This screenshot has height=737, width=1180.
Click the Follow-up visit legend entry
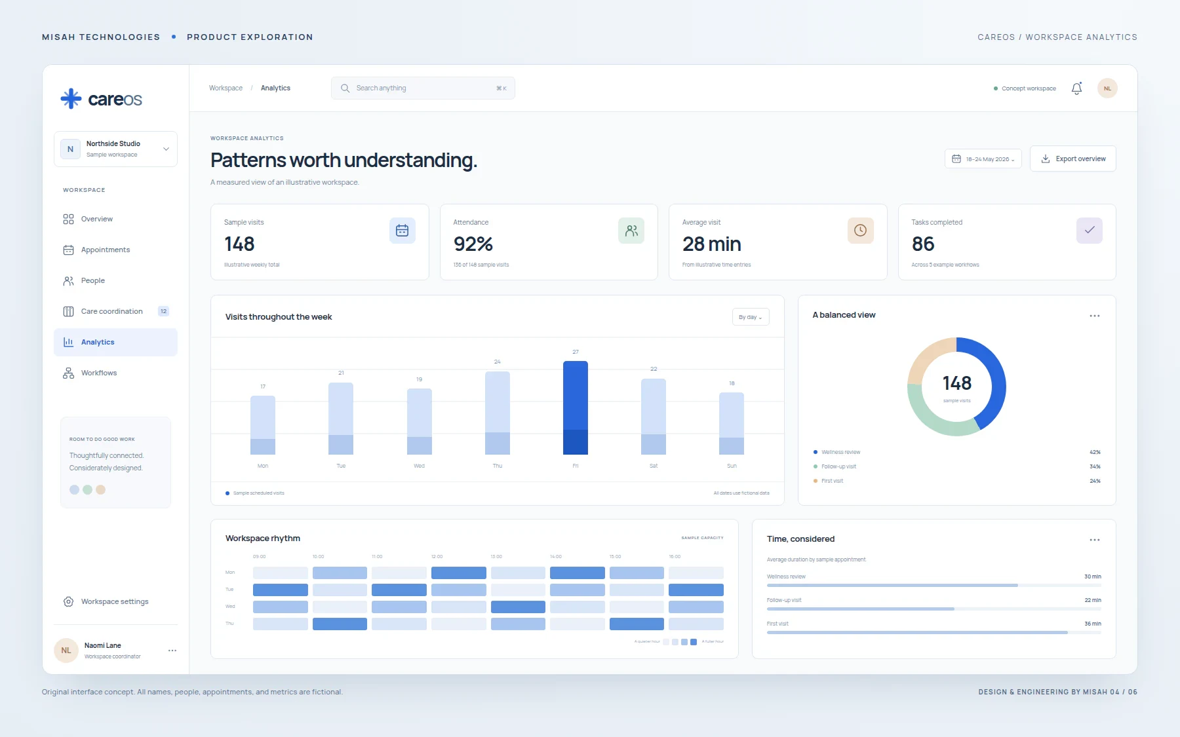pos(956,466)
